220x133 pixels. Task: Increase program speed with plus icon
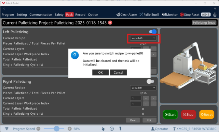pos(70,129)
